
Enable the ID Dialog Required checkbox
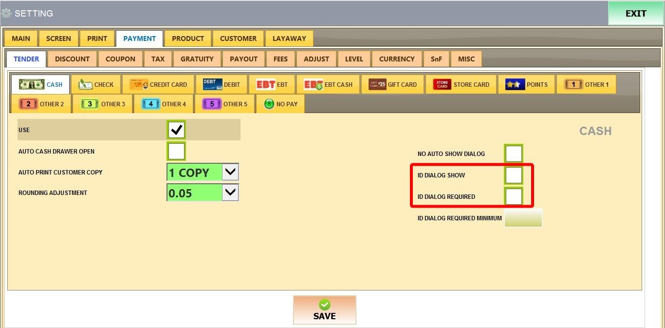pos(514,196)
